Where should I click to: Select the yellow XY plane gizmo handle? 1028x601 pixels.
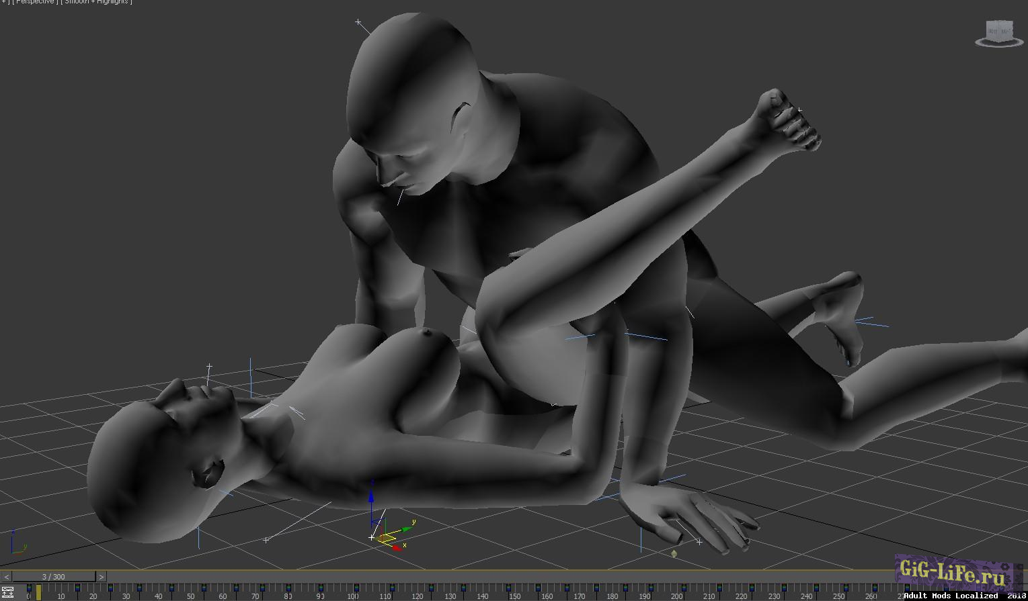coord(386,537)
